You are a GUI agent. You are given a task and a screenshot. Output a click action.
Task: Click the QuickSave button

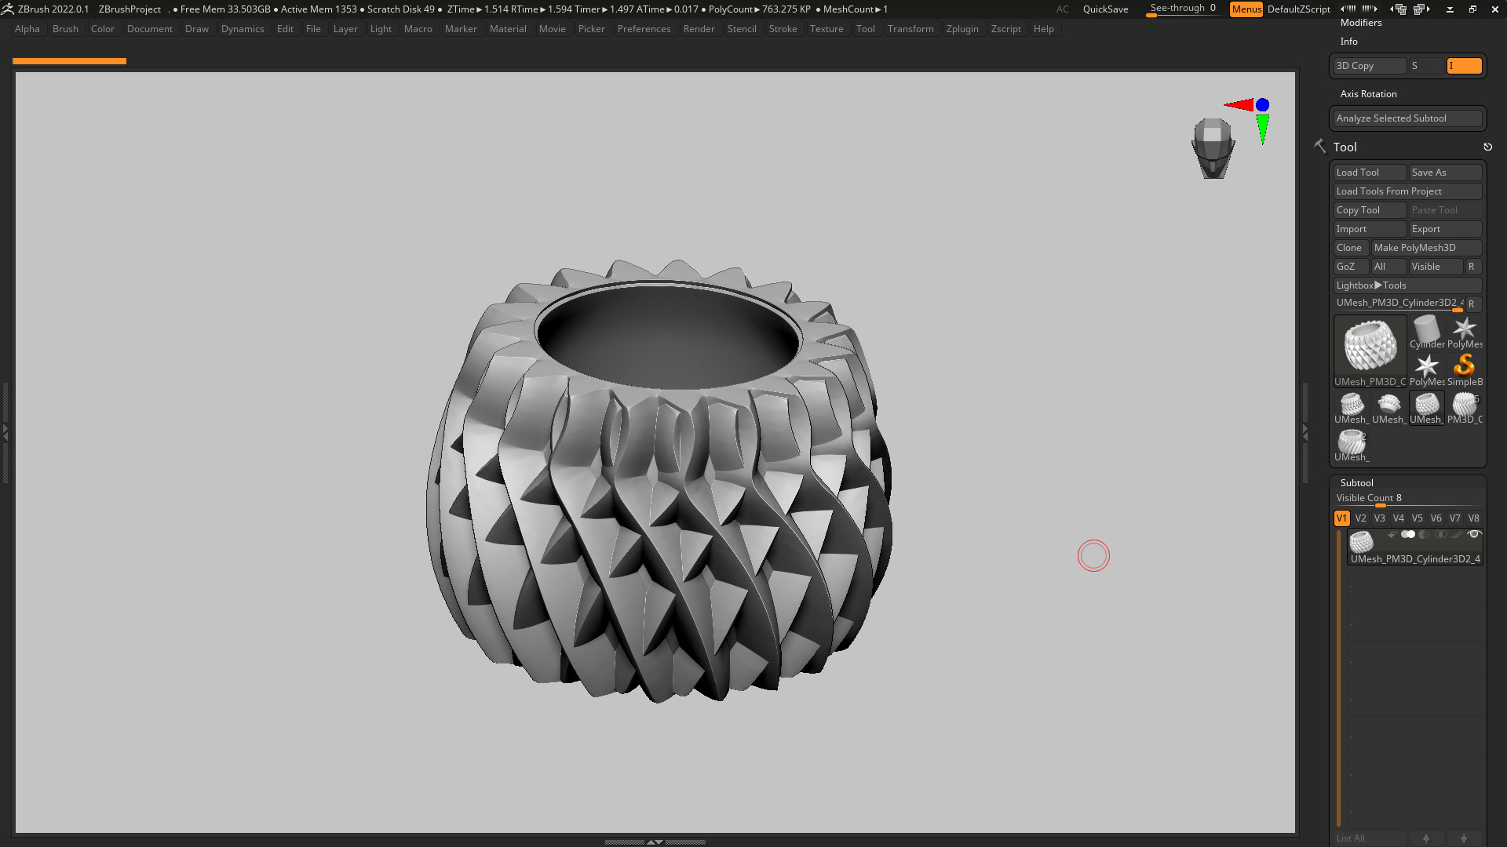pos(1105,9)
